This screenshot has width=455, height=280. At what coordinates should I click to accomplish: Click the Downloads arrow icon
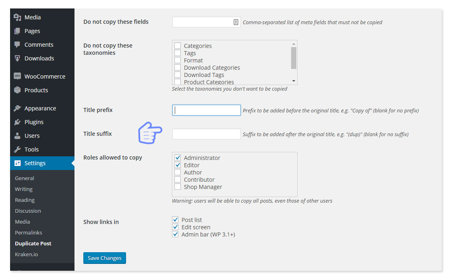pyautogui.click(x=17, y=58)
